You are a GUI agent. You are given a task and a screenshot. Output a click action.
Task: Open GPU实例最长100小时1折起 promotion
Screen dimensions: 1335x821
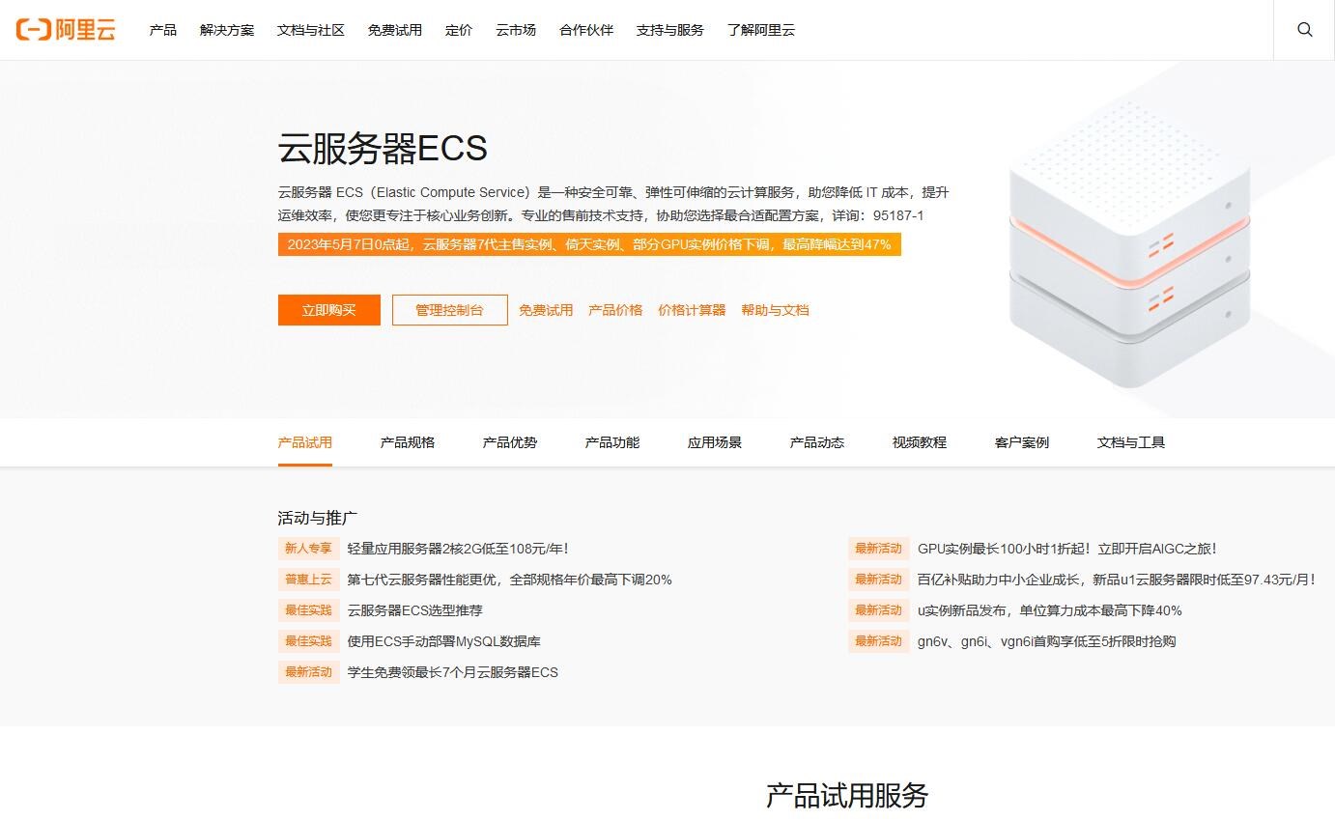click(1067, 549)
